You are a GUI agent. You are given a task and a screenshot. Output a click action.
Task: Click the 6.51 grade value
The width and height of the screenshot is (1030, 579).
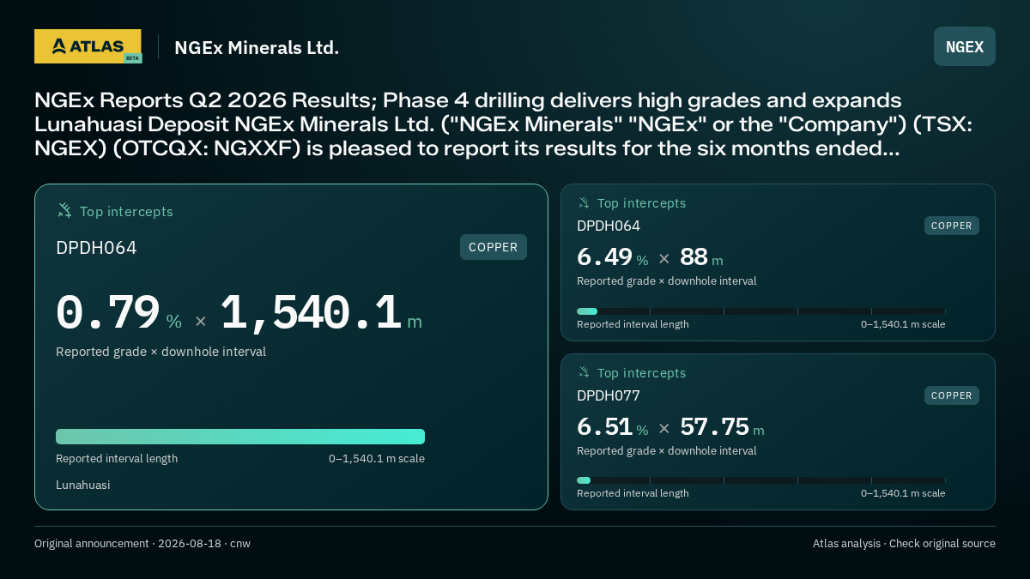click(x=604, y=427)
